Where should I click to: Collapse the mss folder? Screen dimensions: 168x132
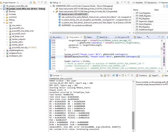4,23
